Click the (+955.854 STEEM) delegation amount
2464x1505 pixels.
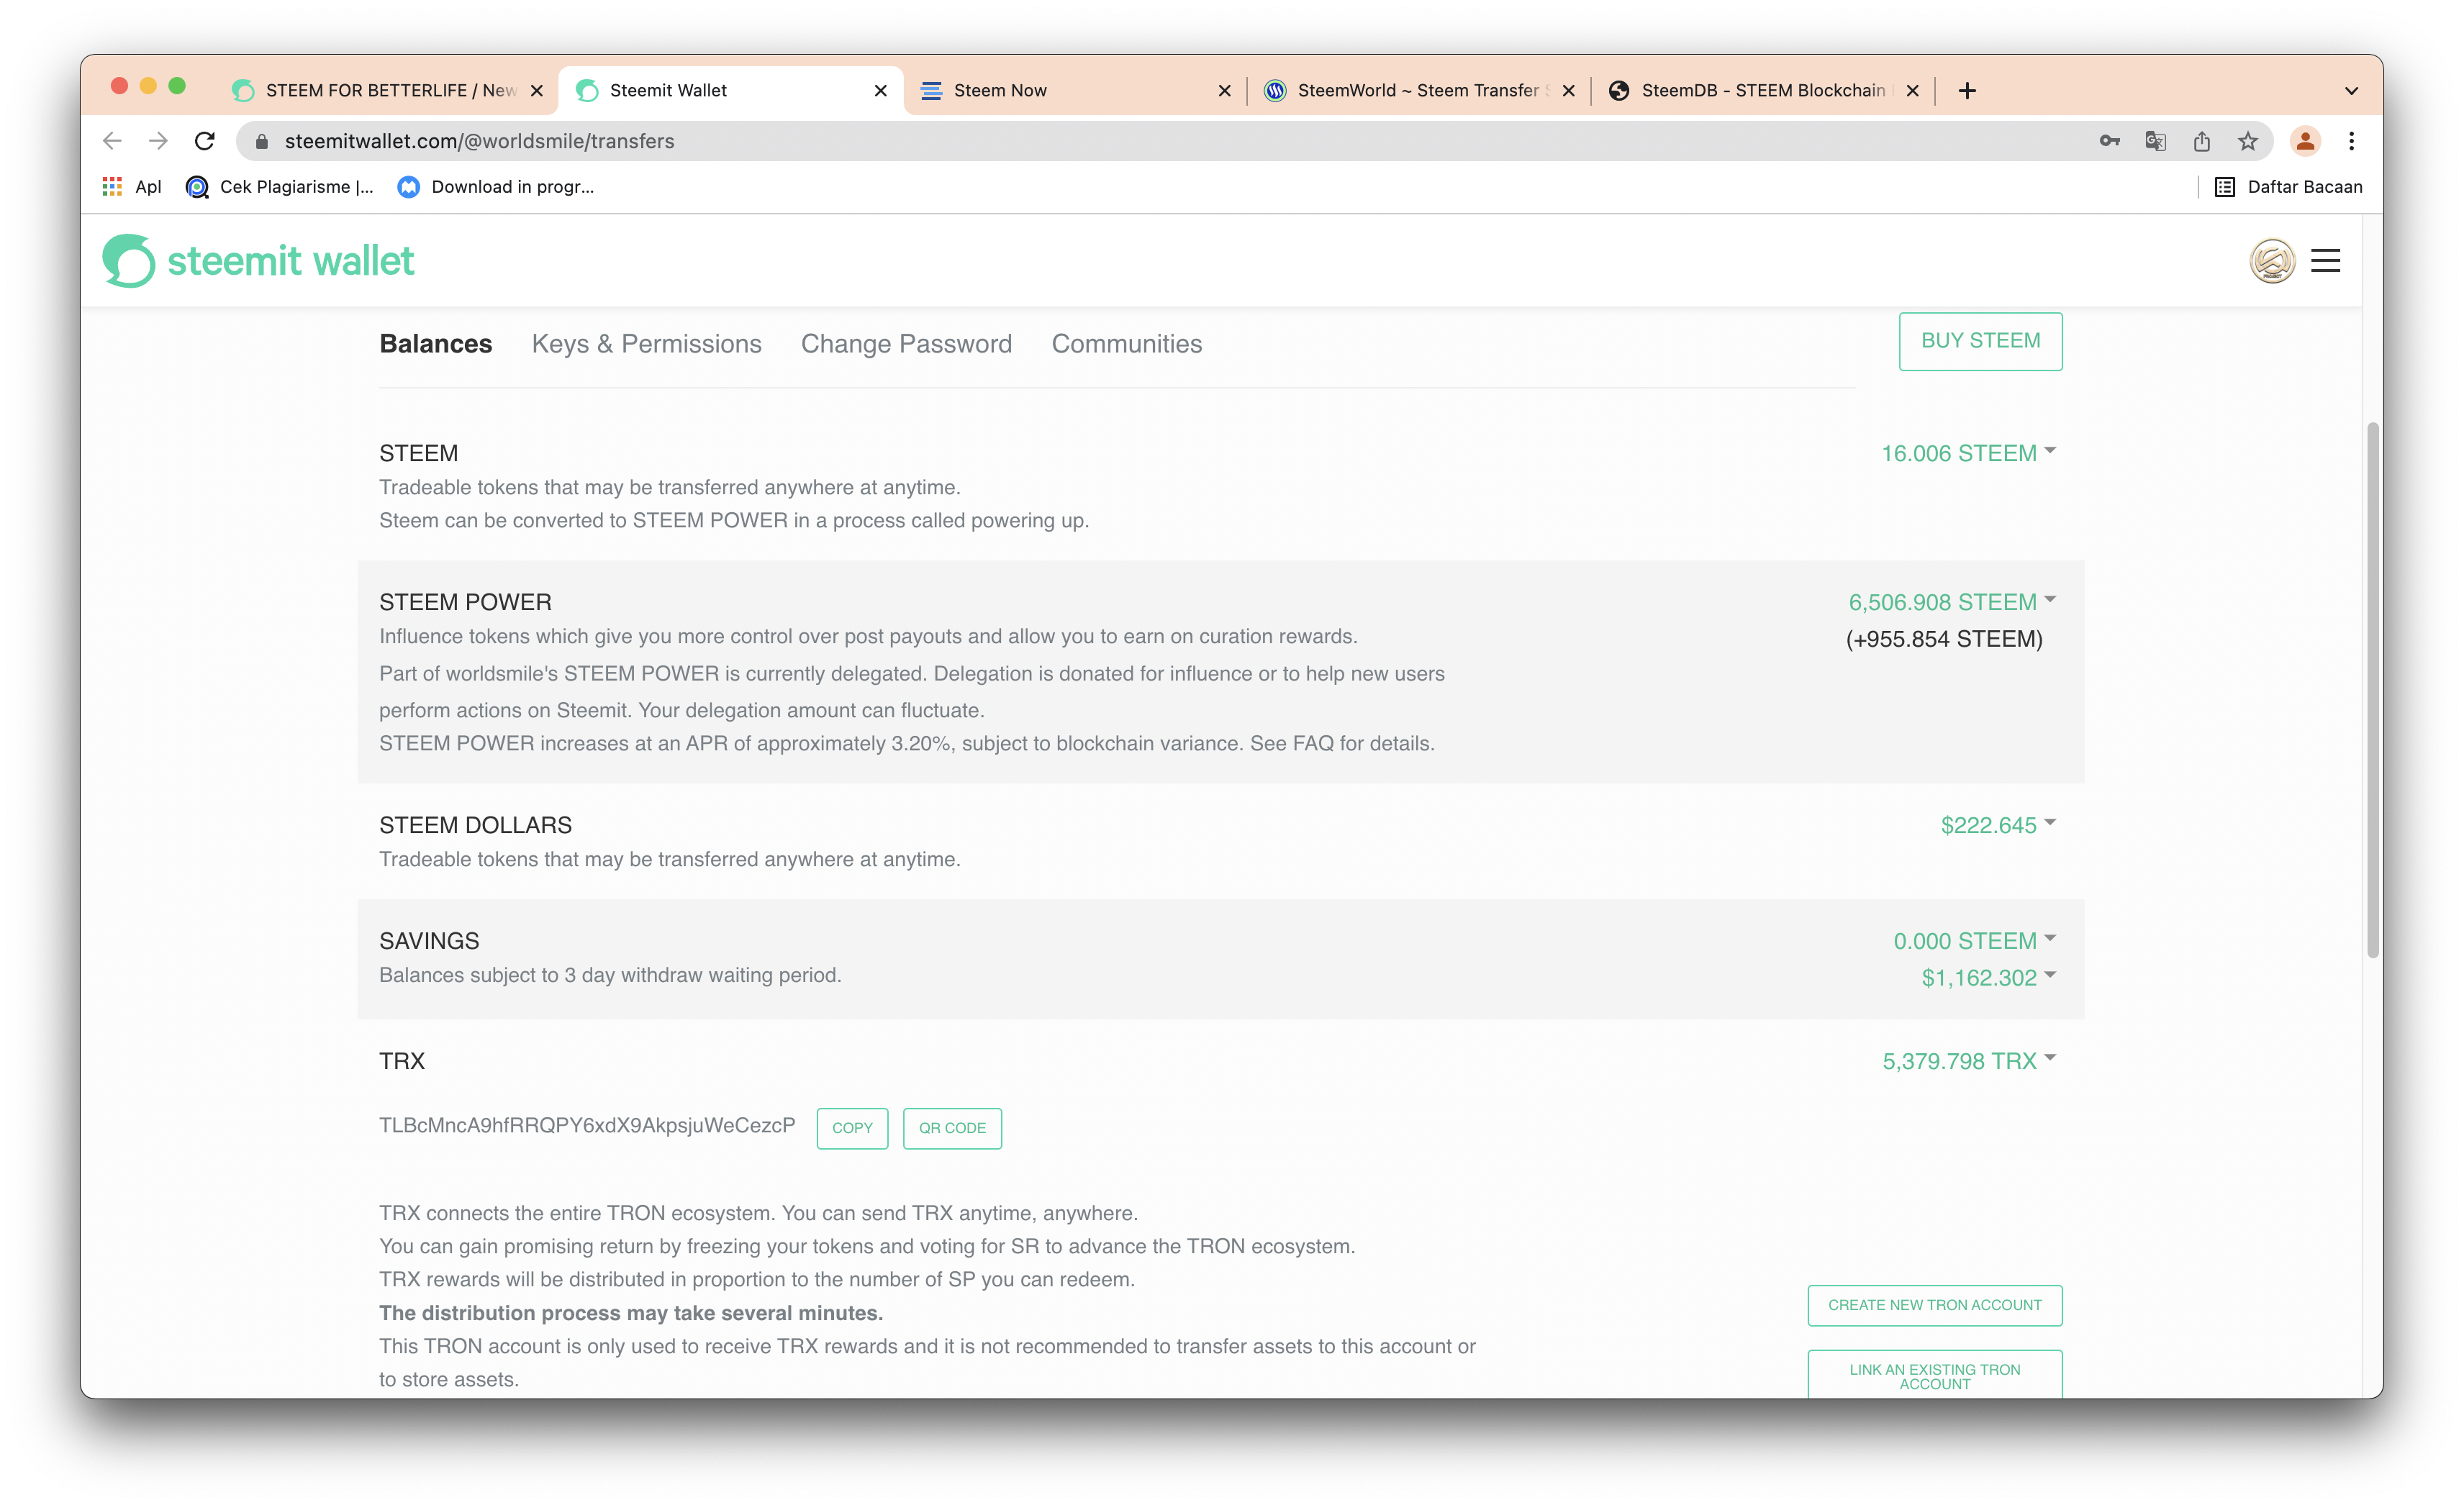(1944, 639)
